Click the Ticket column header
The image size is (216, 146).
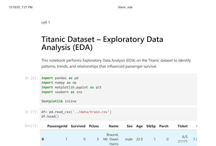[183, 126]
